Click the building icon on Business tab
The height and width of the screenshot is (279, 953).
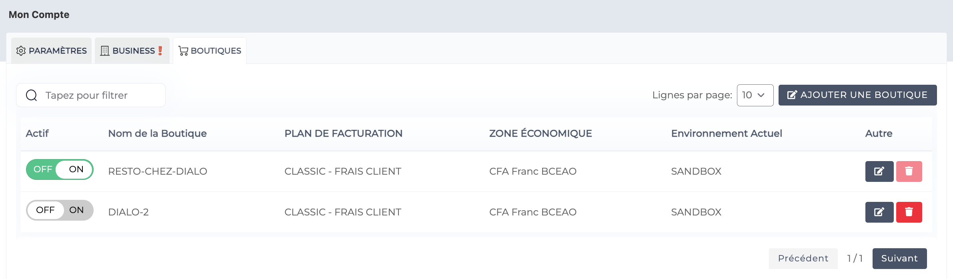coord(104,50)
